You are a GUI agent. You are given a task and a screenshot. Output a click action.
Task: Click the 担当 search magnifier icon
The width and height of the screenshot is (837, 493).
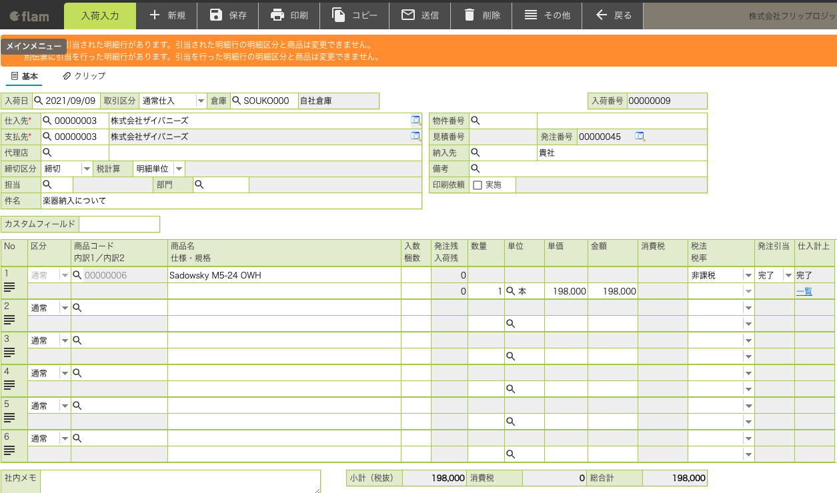(x=47, y=185)
